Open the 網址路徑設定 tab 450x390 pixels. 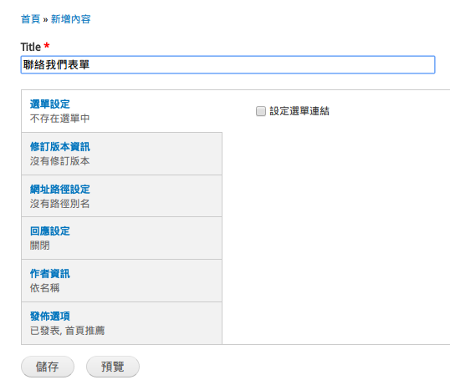coord(121,196)
